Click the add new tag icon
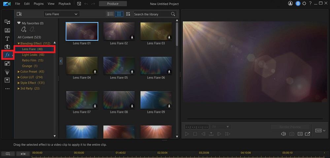This screenshot has width=330, height=158. (x=24, y=29)
